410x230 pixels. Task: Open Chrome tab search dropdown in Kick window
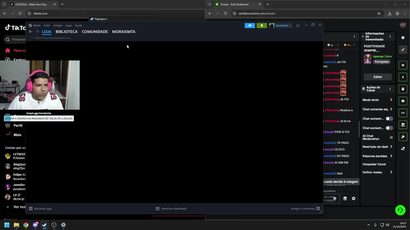(x=209, y=4)
